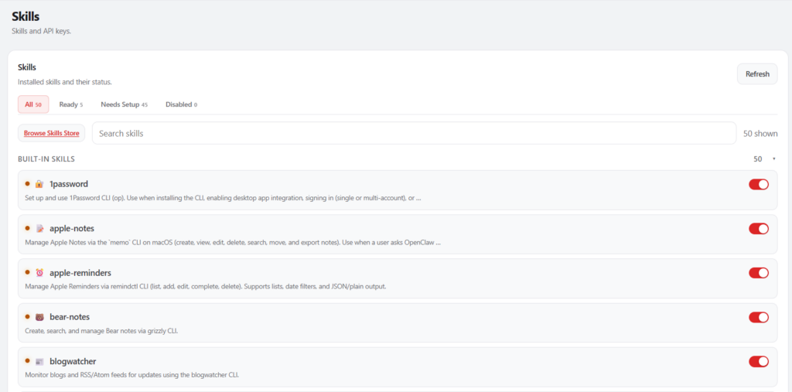Click the blogwatcher newspaper icon
This screenshot has width=792, height=392.
click(39, 361)
